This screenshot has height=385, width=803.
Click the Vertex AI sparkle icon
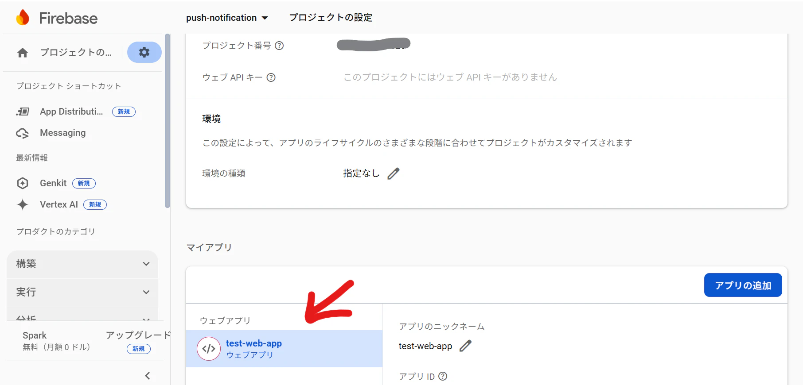point(23,204)
